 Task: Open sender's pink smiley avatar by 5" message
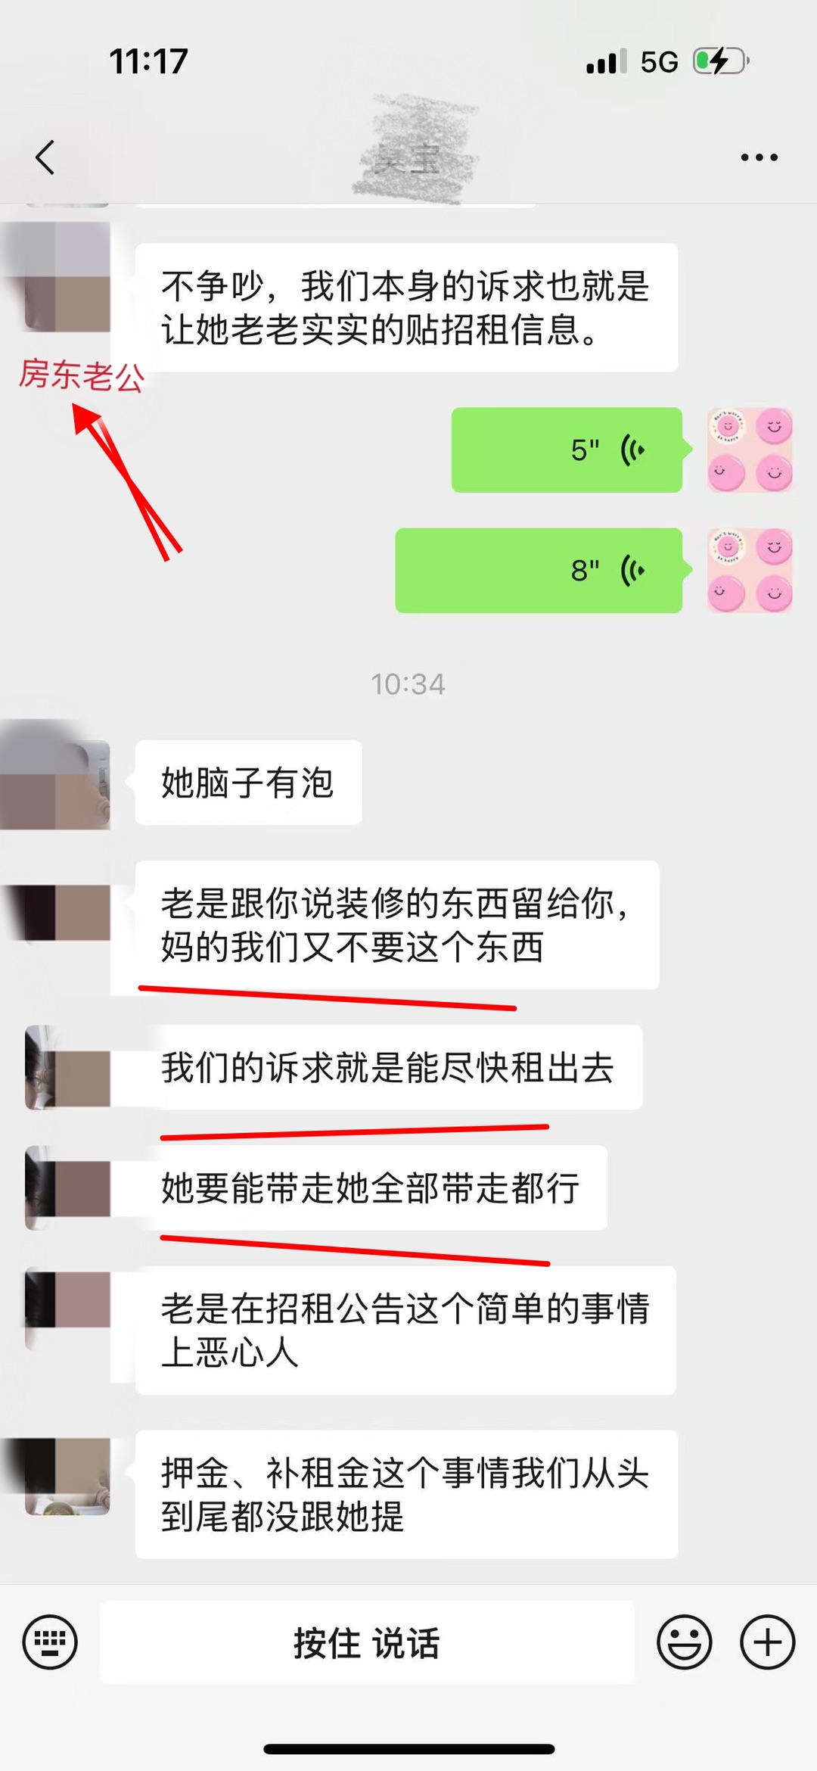click(x=750, y=450)
